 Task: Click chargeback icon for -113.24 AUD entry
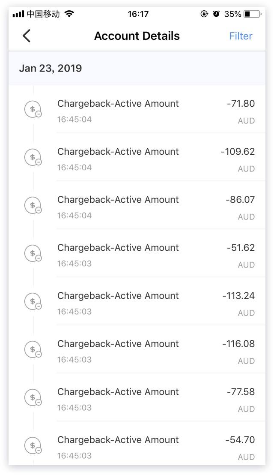(x=33, y=302)
